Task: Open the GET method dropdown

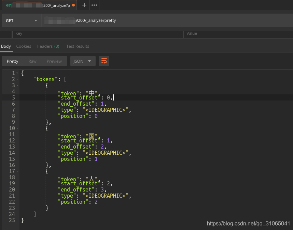Action: click(x=21, y=21)
